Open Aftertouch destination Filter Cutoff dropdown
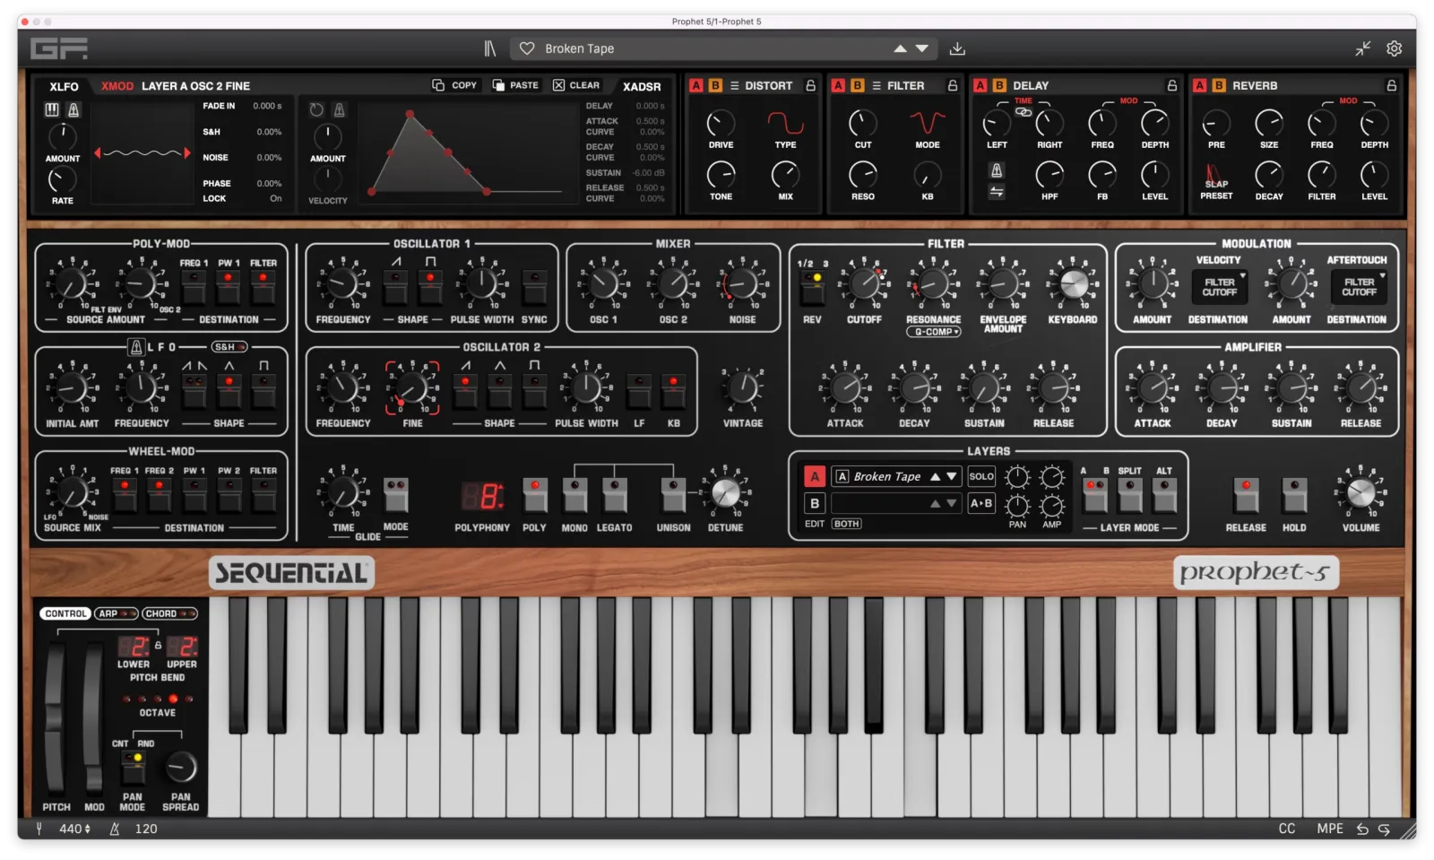This screenshot has width=1434, height=860. coord(1359,287)
